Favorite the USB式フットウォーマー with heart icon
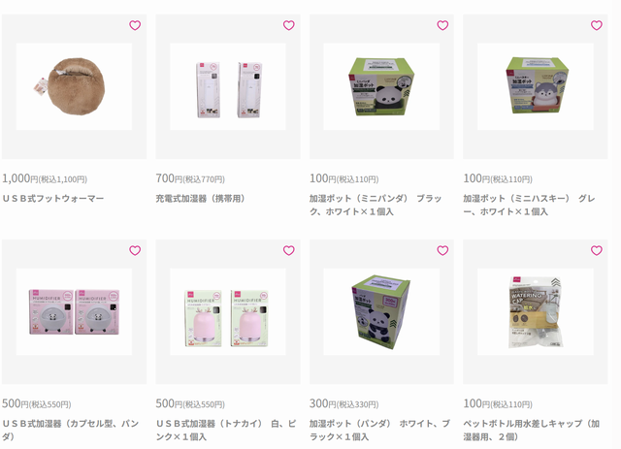The width and height of the screenshot is (621, 449). (x=135, y=25)
